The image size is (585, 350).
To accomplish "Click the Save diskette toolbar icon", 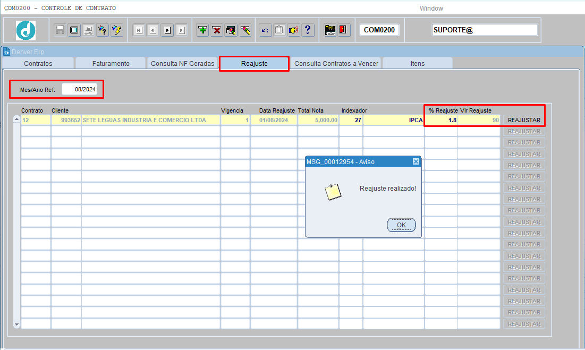I will pos(60,30).
